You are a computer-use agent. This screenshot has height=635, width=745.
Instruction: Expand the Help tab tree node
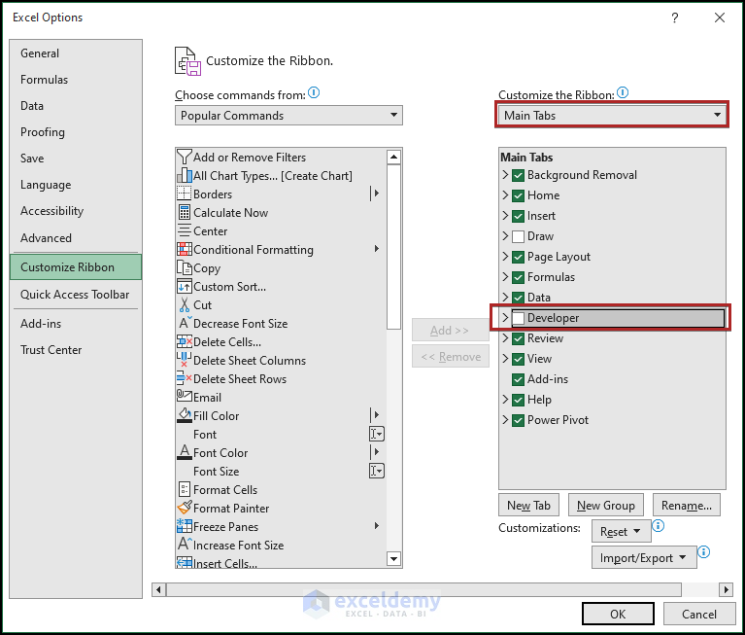[x=505, y=399]
